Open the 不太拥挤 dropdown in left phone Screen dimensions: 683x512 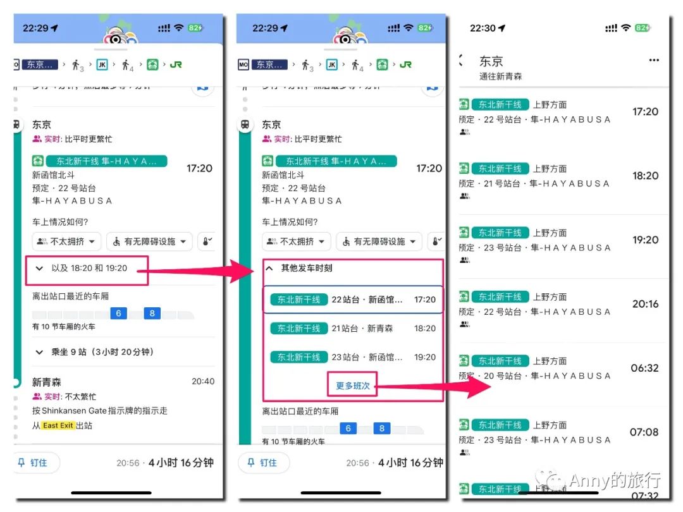[x=66, y=241]
